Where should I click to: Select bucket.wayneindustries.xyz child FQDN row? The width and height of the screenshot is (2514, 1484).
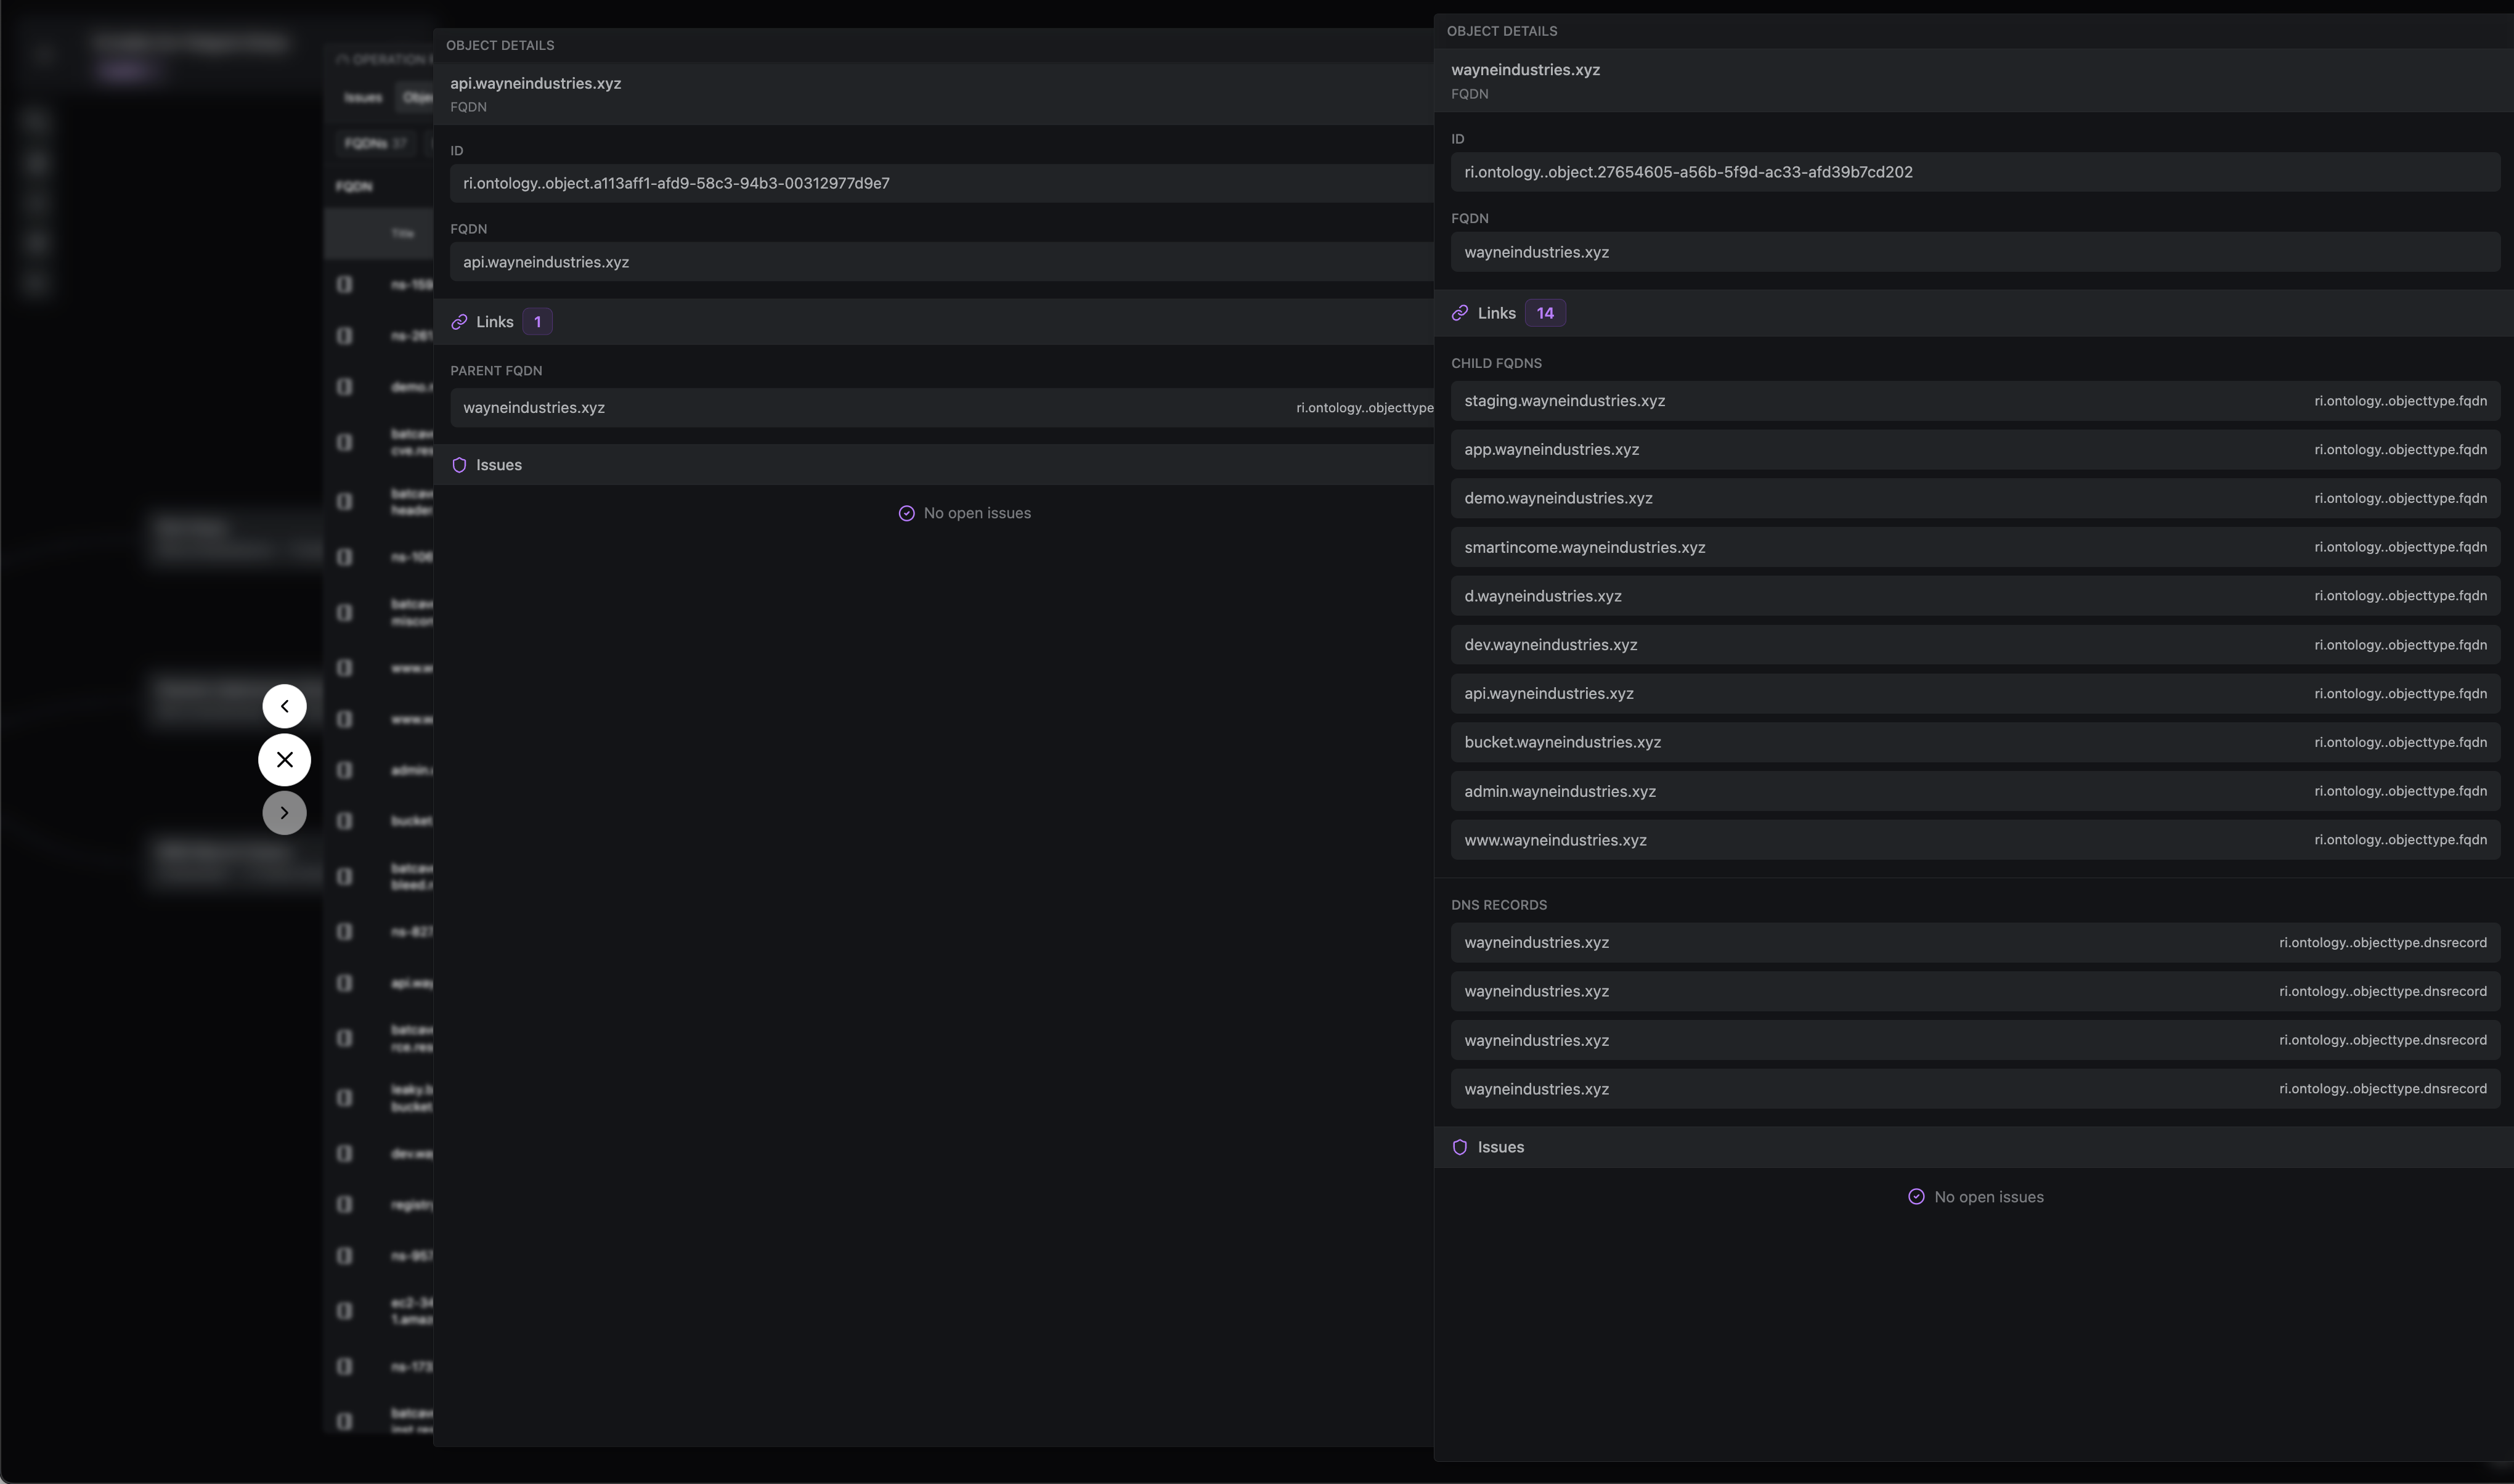1563,742
